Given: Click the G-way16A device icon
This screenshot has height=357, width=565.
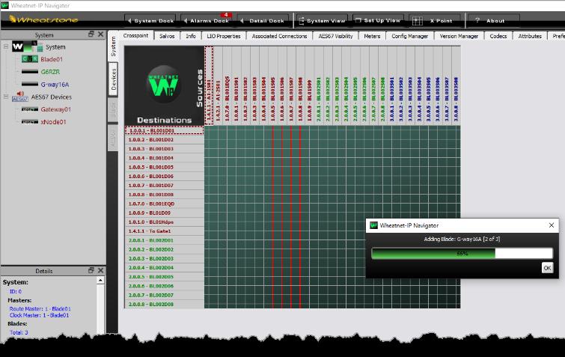Looking at the screenshot, I should pos(29,85).
